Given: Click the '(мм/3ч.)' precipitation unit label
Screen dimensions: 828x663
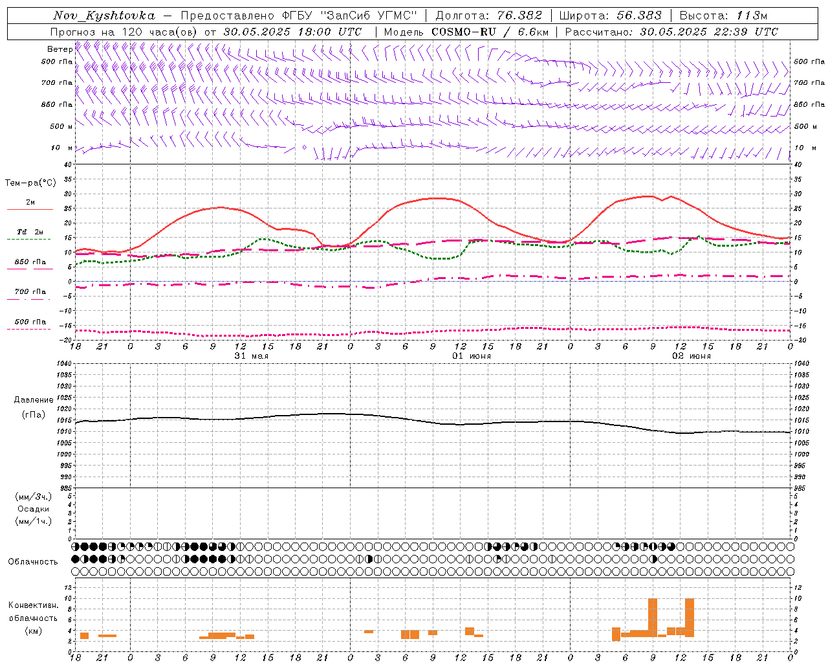Looking at the screenshot, I should tap(33, 497).
